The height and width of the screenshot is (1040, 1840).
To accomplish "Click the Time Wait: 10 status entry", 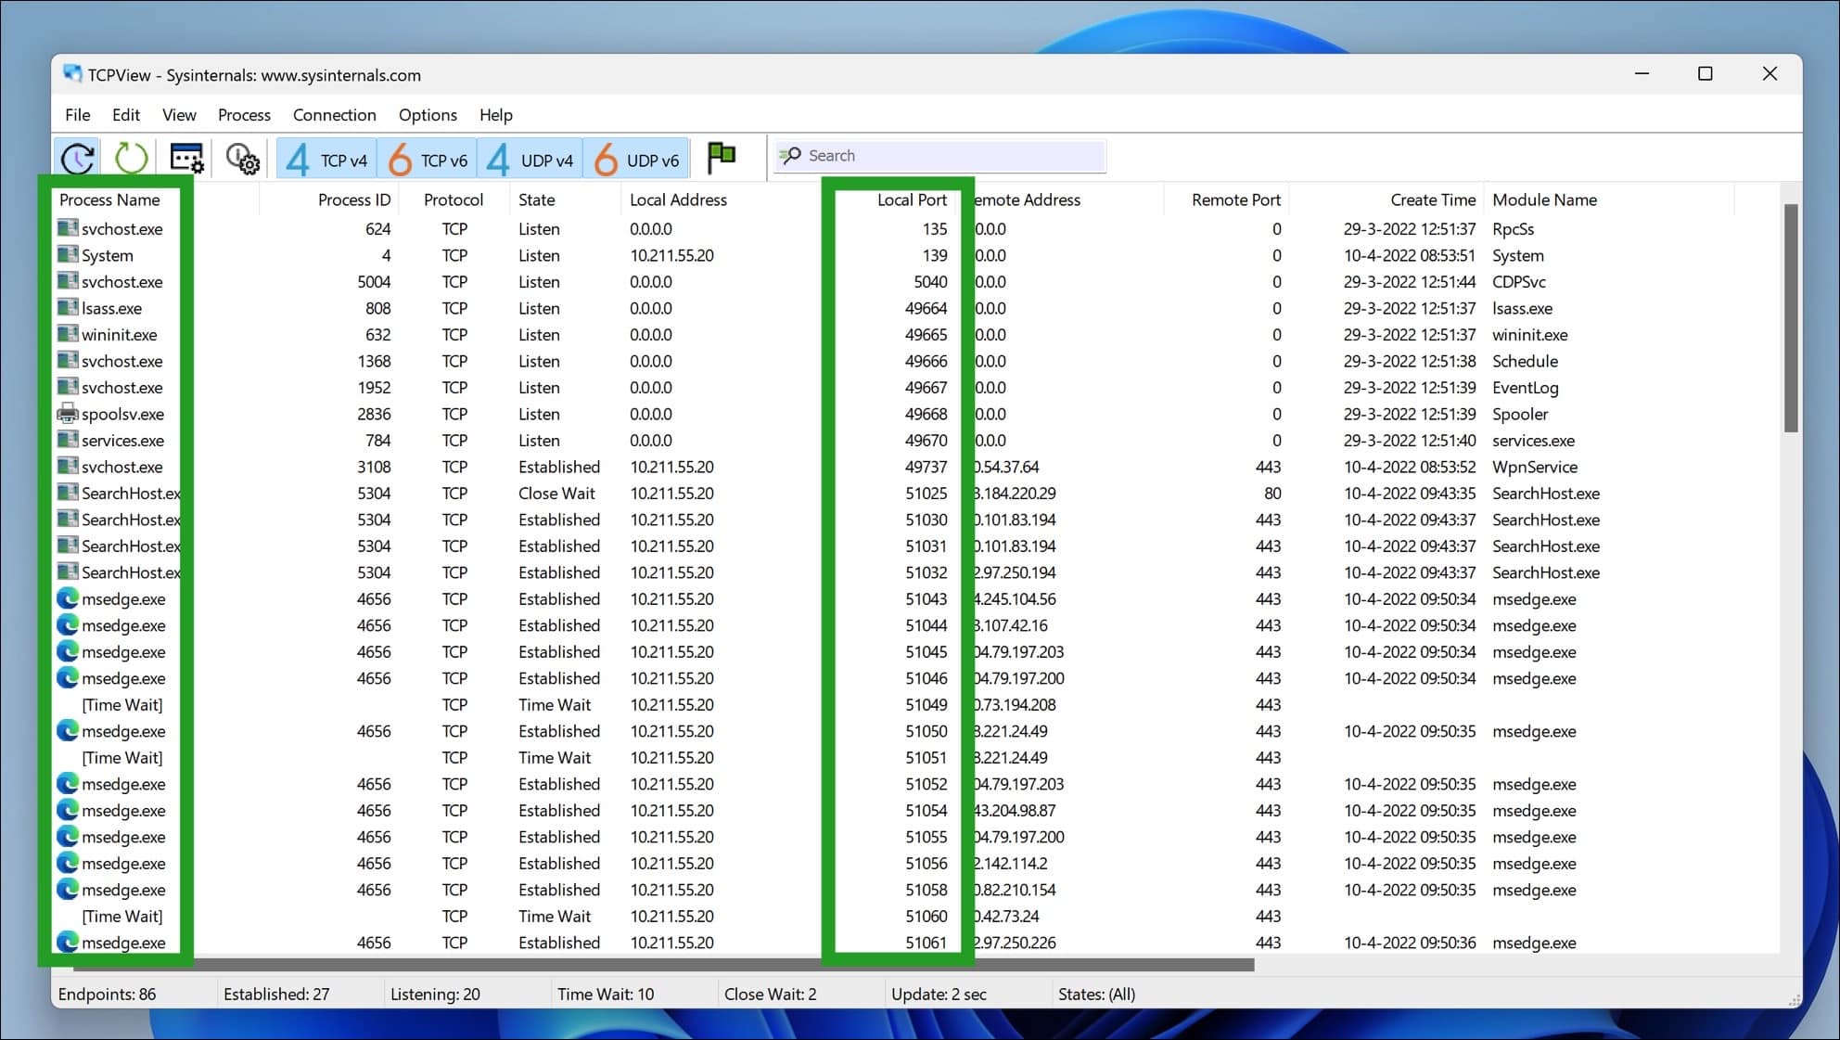I will [605, 994].
